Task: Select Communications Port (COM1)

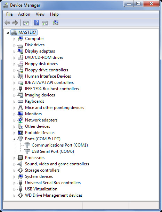Action: pos(60,145)
